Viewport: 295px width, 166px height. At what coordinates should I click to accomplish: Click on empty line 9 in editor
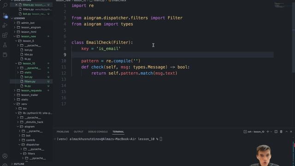(172, 55)
